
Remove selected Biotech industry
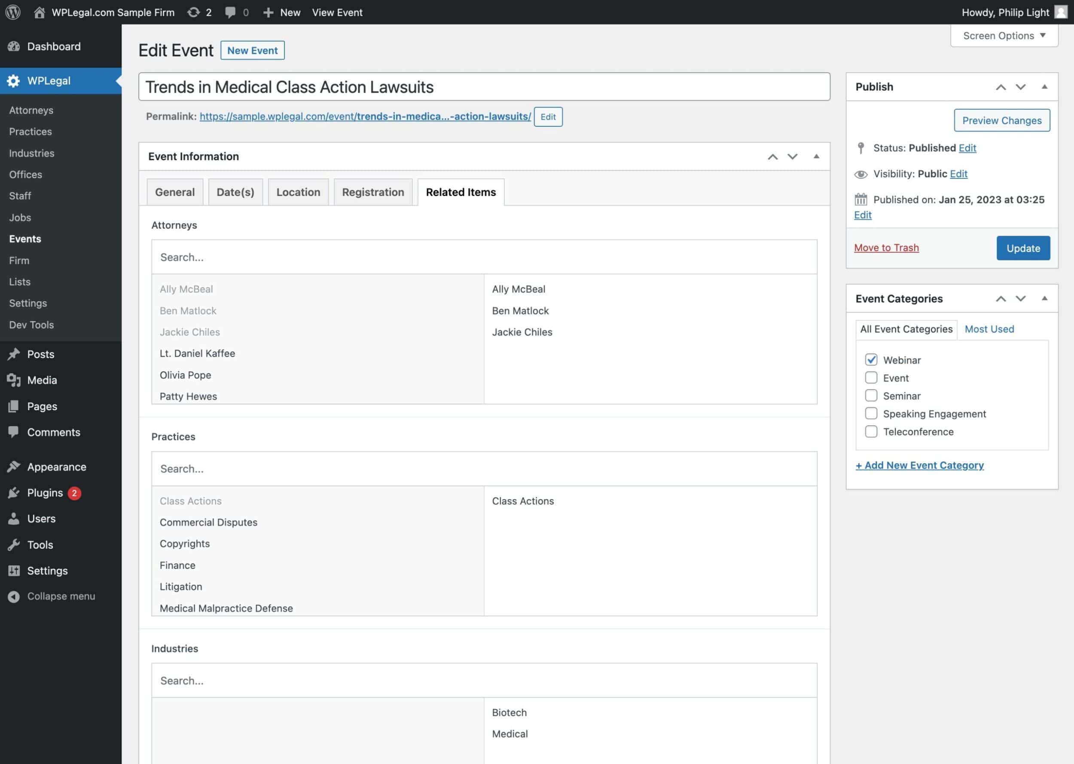[x=509, y=713]
